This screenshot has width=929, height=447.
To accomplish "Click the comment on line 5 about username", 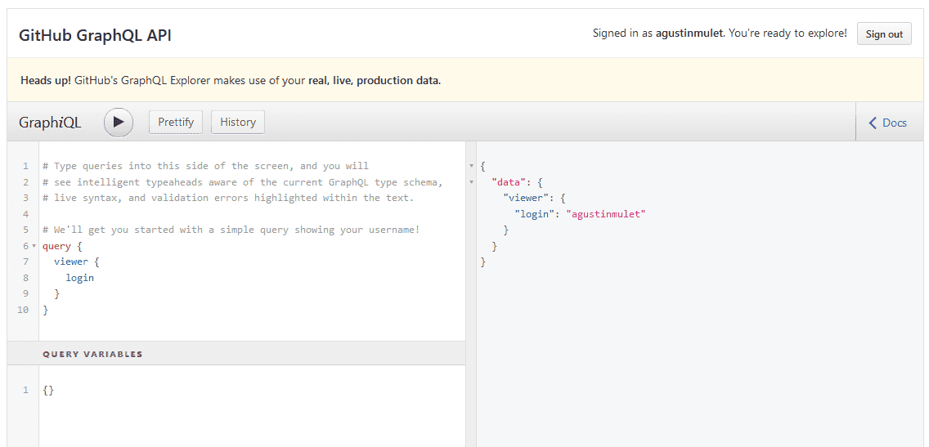I will 231,230.
